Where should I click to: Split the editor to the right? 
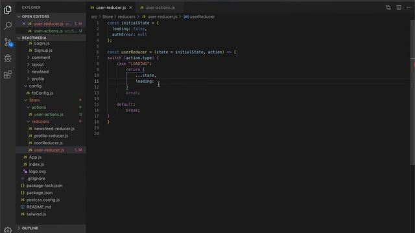tap(399, 7)
